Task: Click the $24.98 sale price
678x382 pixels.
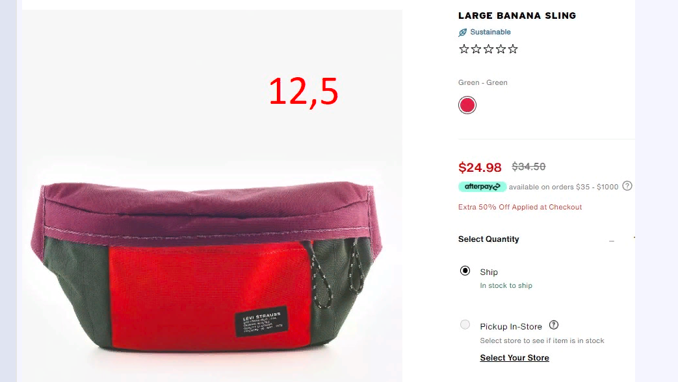Action: pos(480,167)
